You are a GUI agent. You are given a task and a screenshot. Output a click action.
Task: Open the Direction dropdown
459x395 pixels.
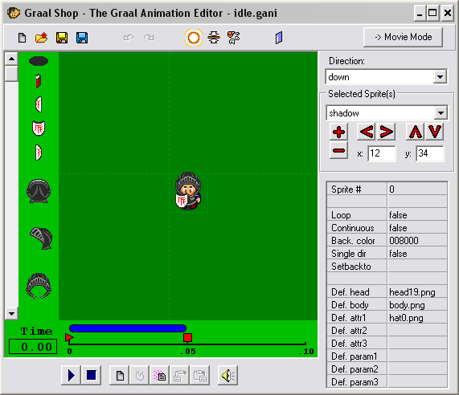point(440,77)
